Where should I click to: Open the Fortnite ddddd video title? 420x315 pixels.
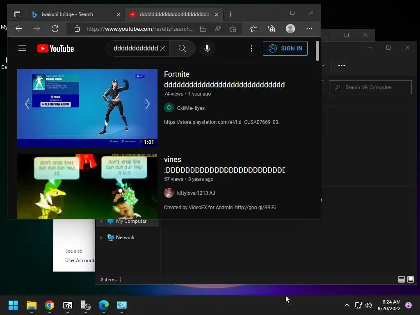[x=224, y=80]
